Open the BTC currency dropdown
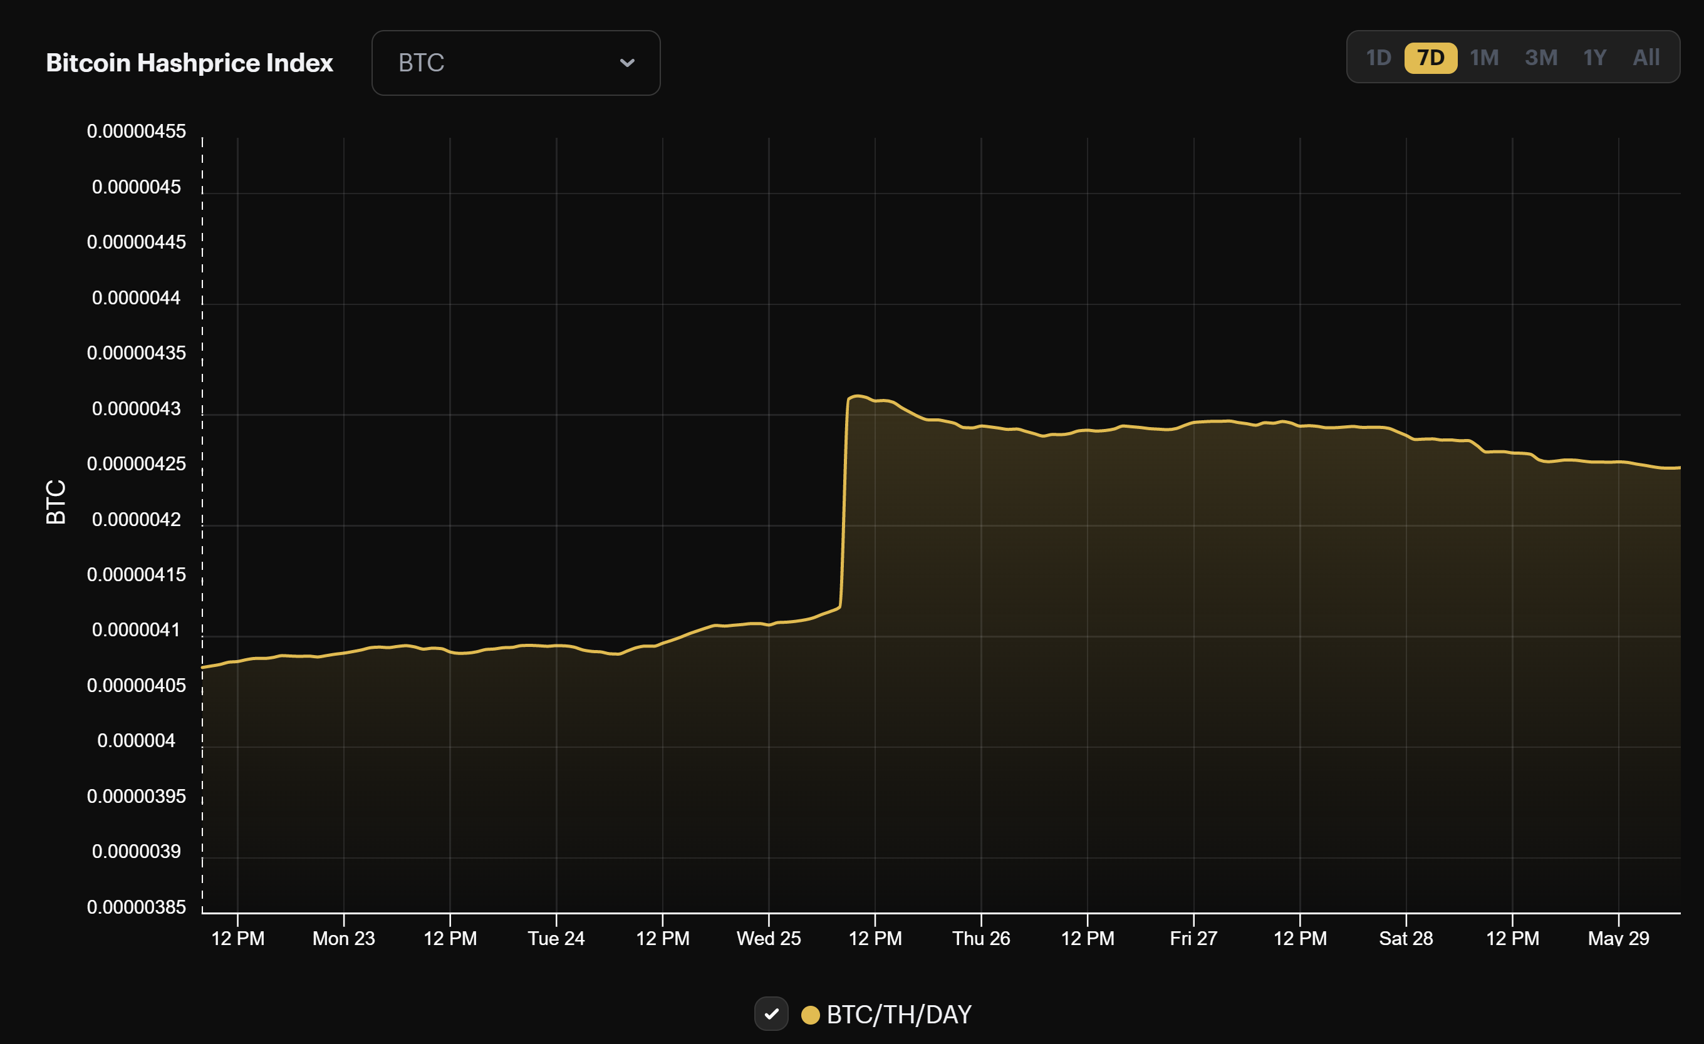Viewport: 1704px width, 1044px height. (516, 63)
